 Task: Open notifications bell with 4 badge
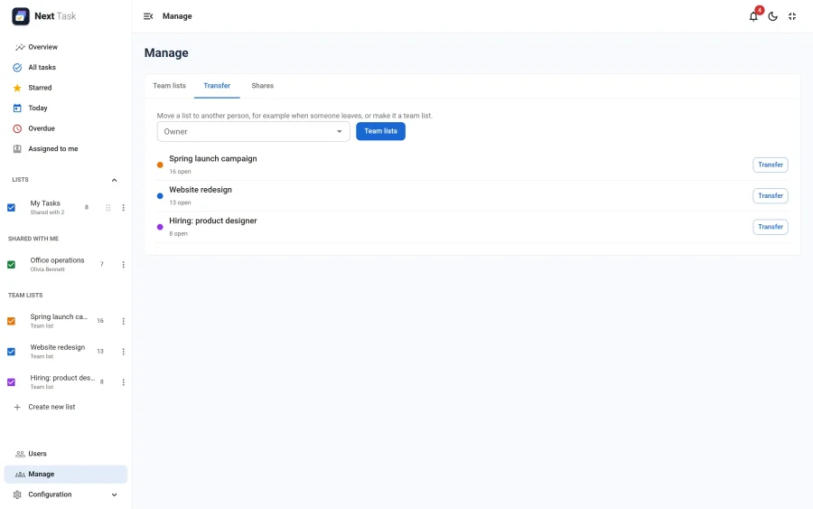[753, 16]
